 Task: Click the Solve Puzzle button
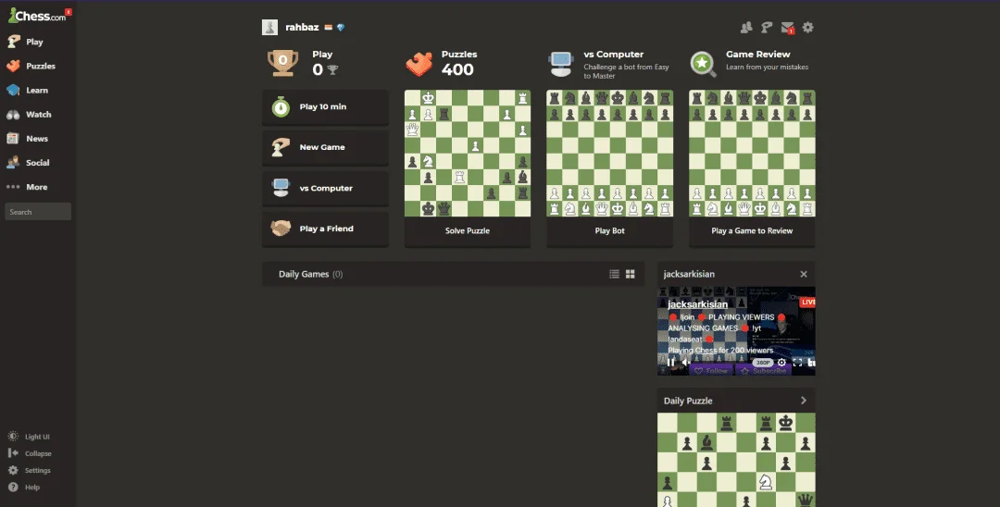[468, 231]
